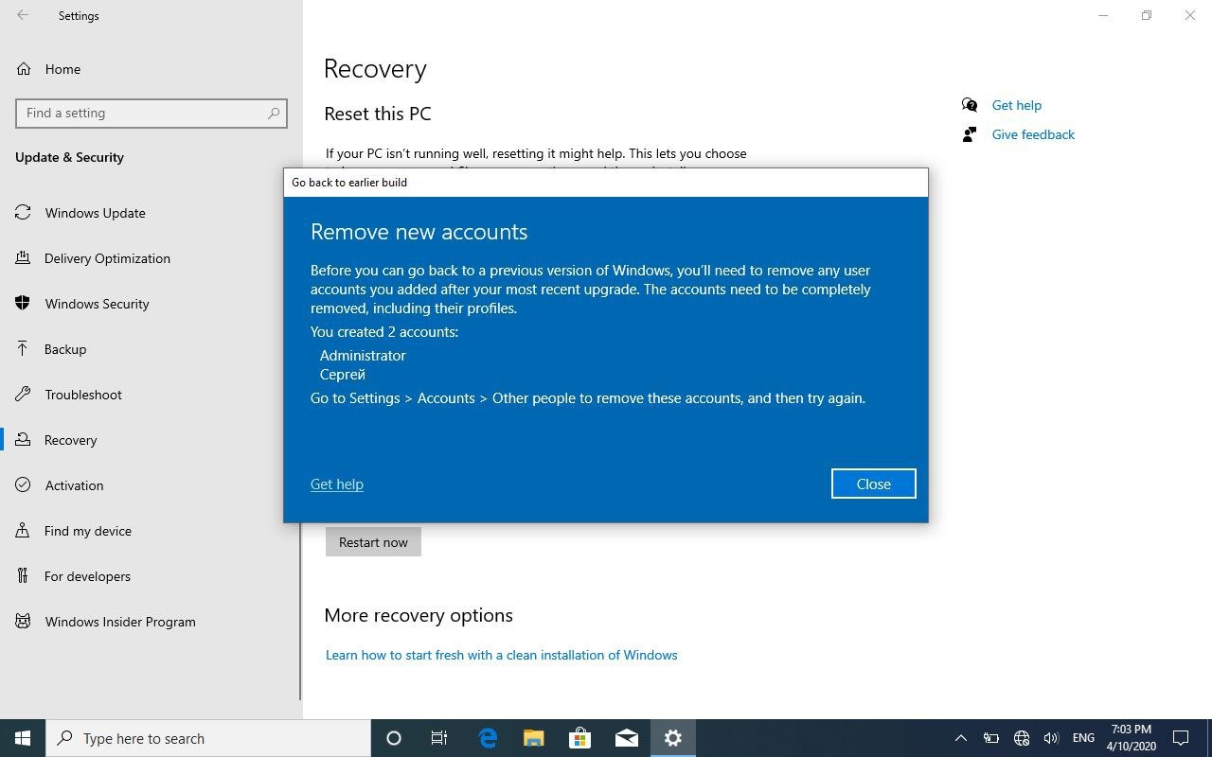The image size is (1212, 757).
Task: Open the Start menu
Action: (23, 738)
